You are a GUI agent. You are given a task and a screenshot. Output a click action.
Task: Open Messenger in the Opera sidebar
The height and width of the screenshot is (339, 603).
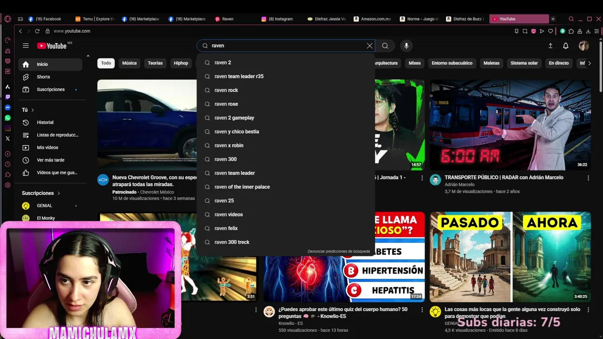(8, 107)
